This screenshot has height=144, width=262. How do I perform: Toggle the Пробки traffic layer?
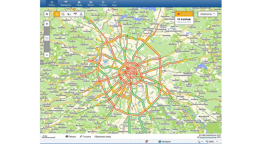[184, 14]
